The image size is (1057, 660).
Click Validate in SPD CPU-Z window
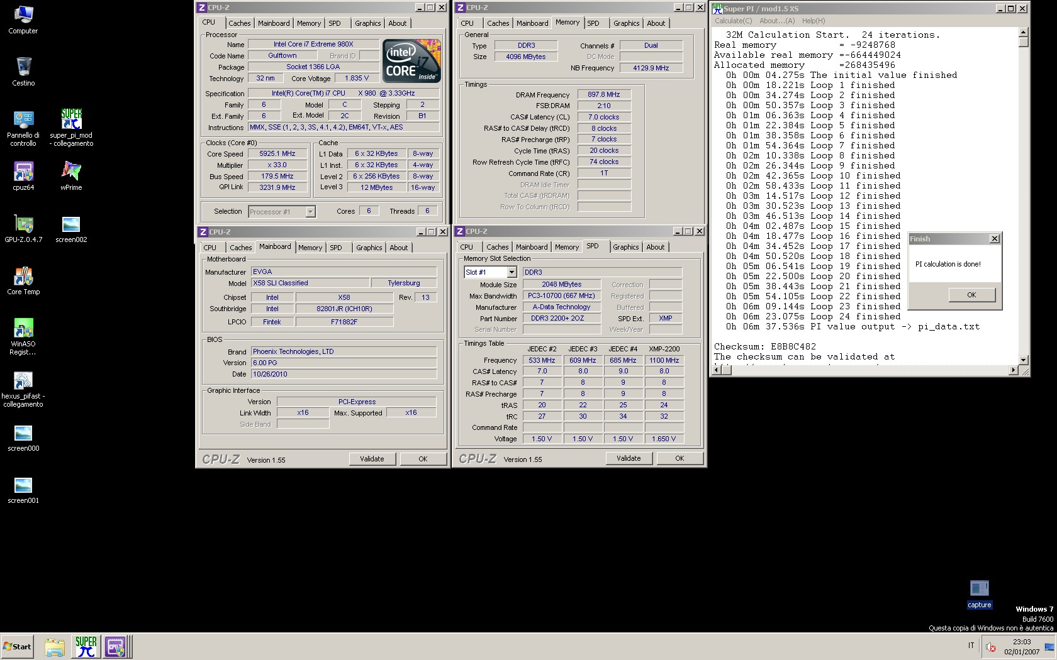click(629, 458)
